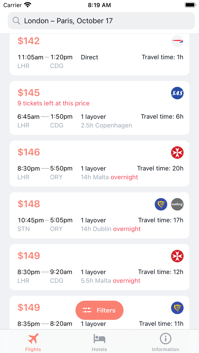Select the British Airways airline logo
Screen dimensions: 199x353
(177, 41)
